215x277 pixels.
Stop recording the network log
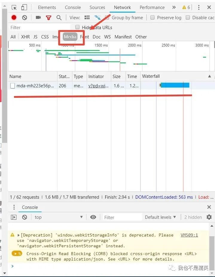click(14, 17)
